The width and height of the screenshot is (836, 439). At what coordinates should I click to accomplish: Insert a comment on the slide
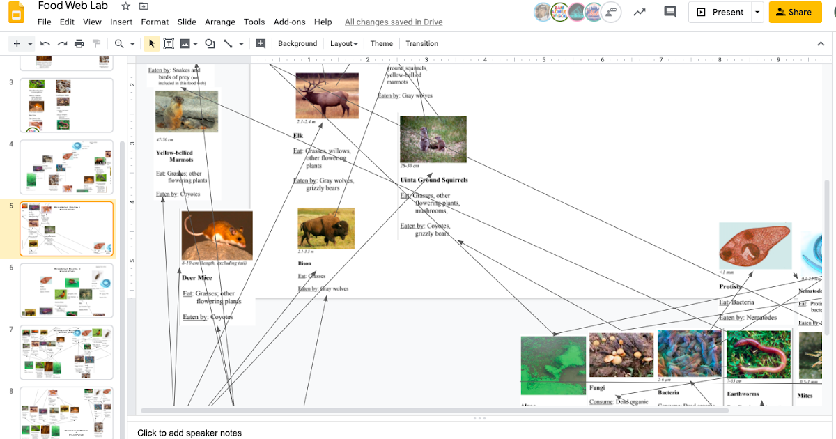pyautogui.click(x=260, y=43)
